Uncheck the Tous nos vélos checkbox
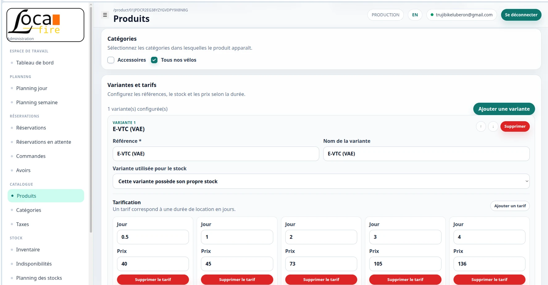 coord(154,60)
